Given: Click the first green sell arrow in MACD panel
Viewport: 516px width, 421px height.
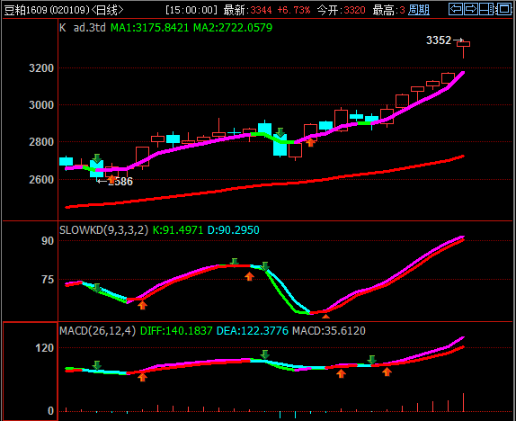Looking at the screenshot, I should [97, 365].
